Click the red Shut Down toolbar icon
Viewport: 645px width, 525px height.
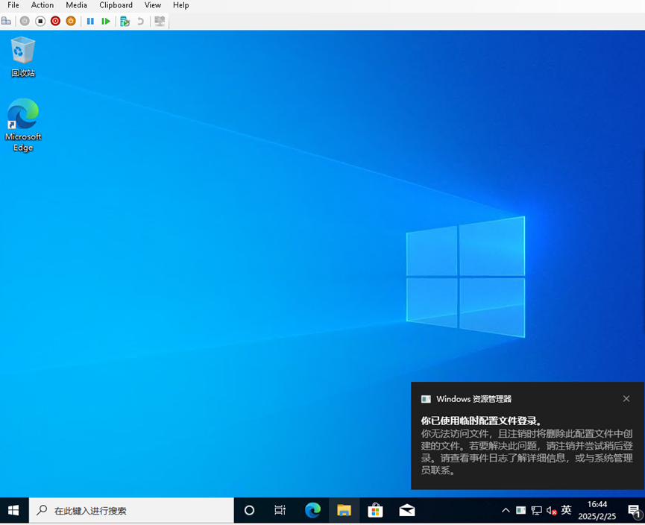pyautogui.click(x=55, y=21)
